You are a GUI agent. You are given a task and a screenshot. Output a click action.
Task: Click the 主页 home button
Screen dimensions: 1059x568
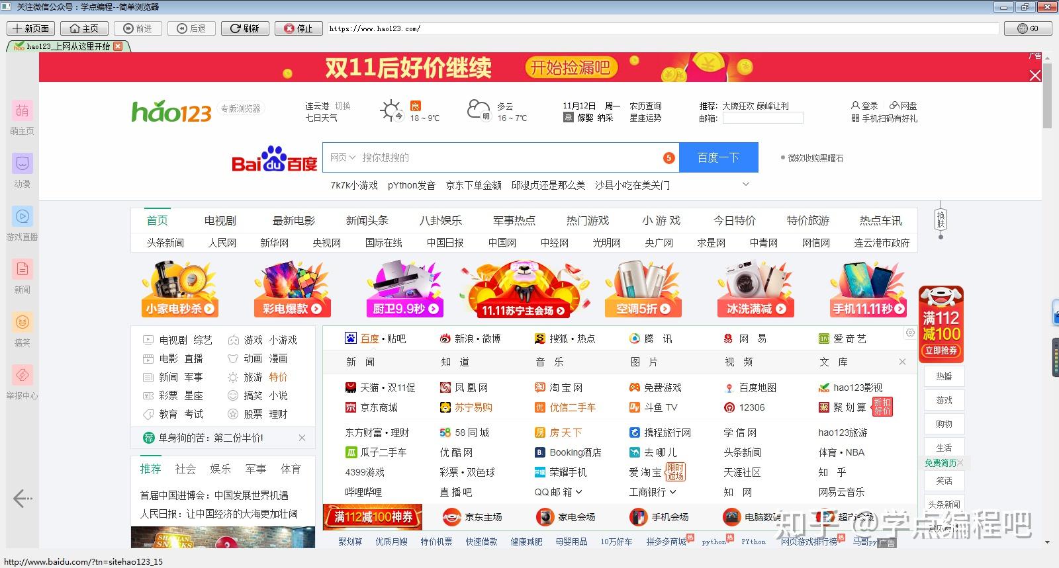click(84, 28)
